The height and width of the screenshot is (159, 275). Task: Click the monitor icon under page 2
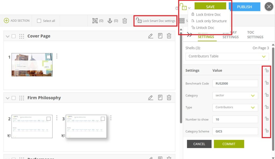coord(9,136)
